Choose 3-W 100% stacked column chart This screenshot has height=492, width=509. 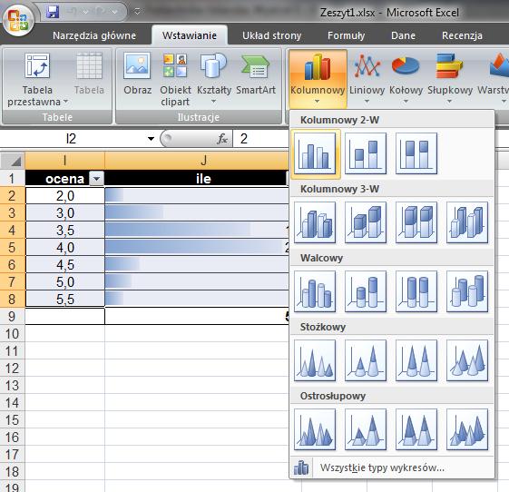(x=416, y=222)
